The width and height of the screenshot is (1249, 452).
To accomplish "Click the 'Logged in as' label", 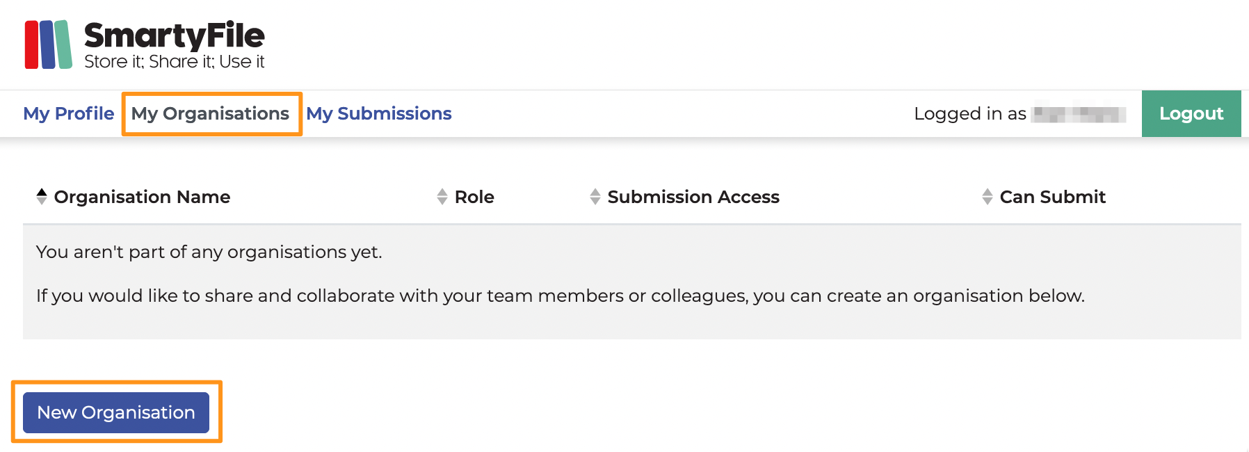I will tap(970, 113).
